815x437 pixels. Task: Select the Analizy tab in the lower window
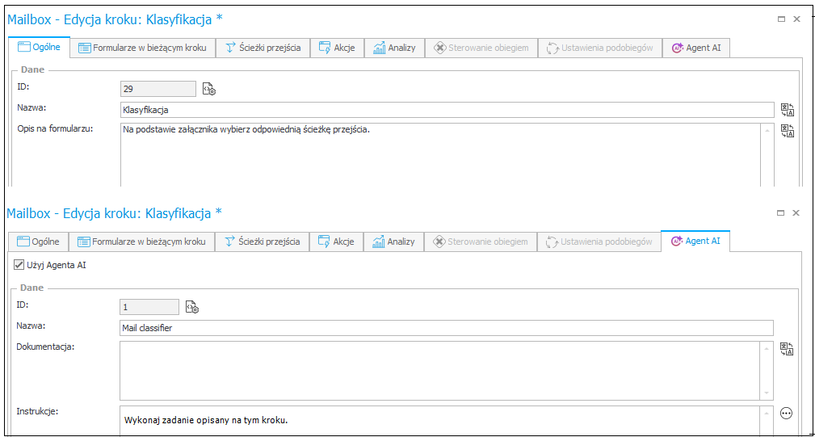coord(393,242)
